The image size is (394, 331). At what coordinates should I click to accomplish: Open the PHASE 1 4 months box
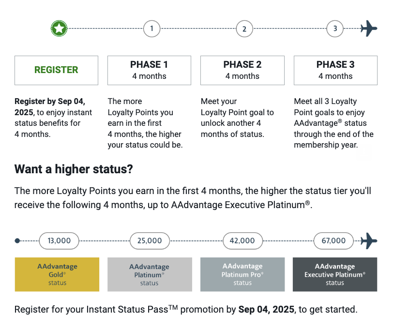pos(149,70)
